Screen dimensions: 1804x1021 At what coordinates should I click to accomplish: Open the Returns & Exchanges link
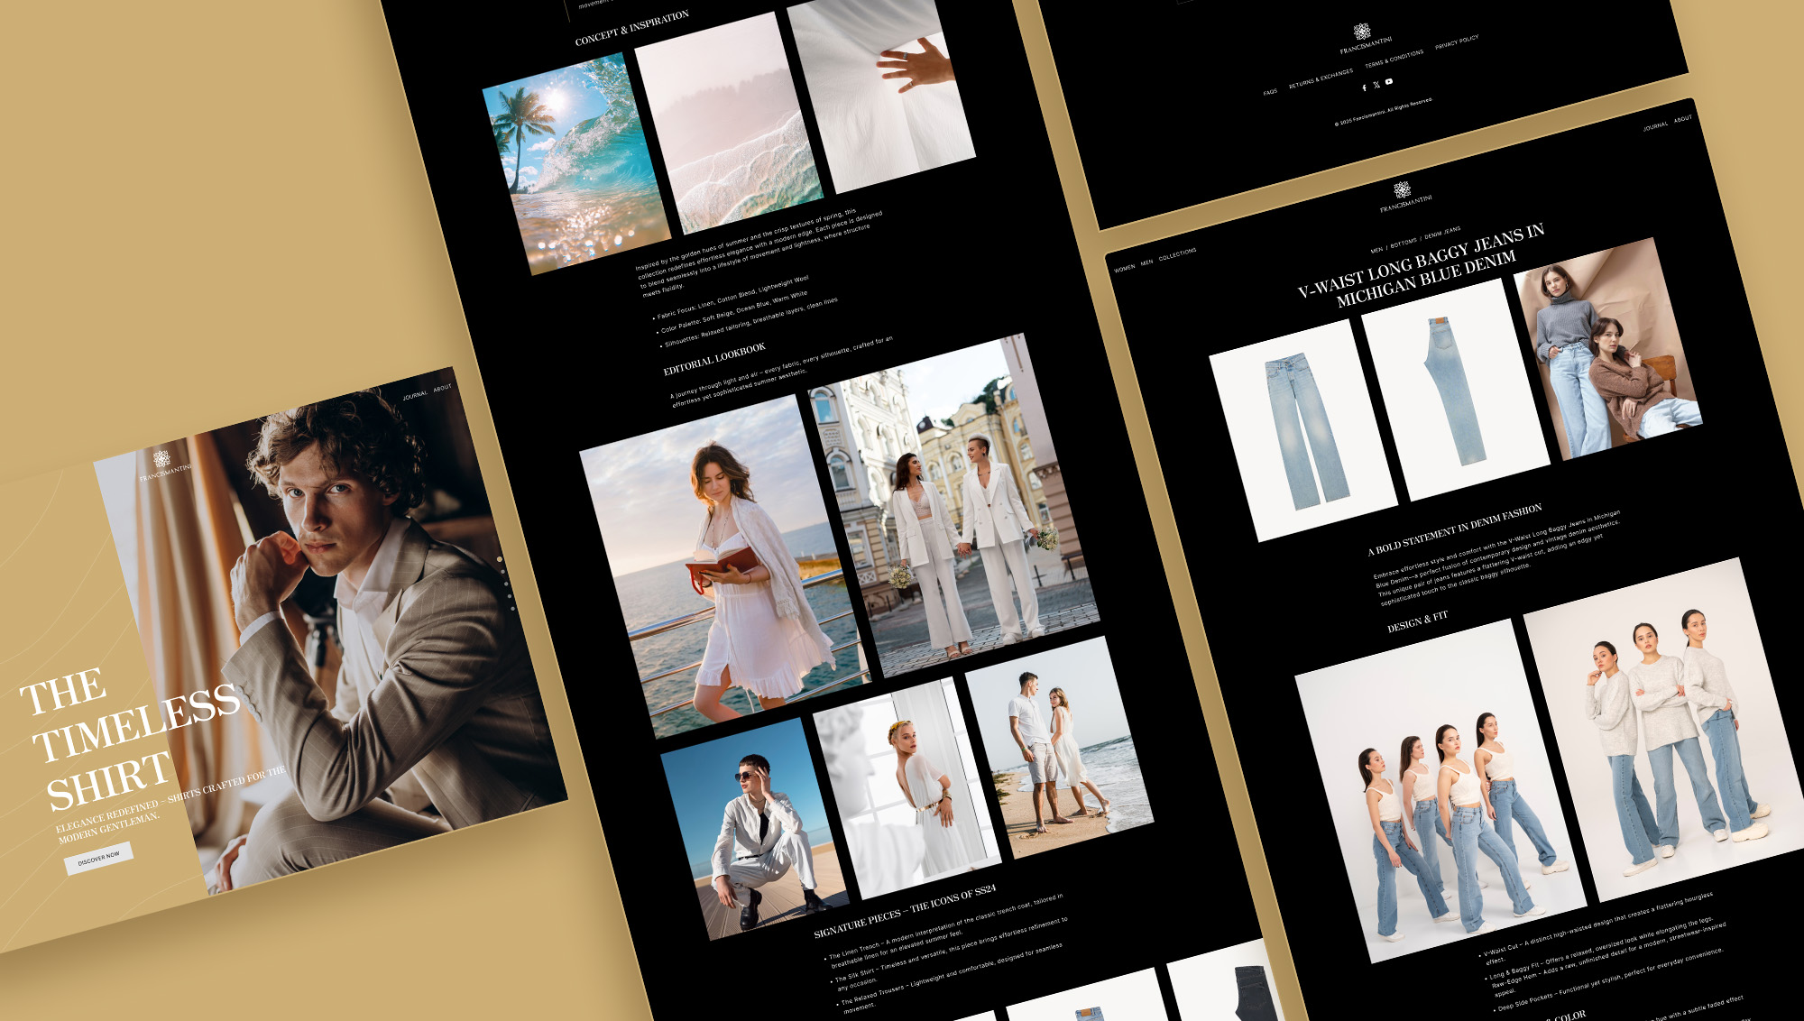1321,78
